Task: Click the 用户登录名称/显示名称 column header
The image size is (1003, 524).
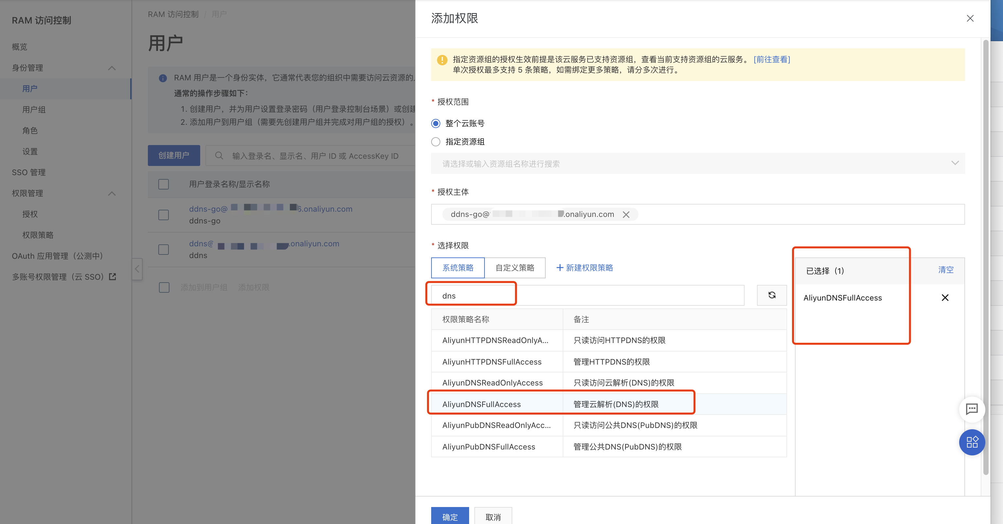Action: pyautogui.click(x=229, y=184)
